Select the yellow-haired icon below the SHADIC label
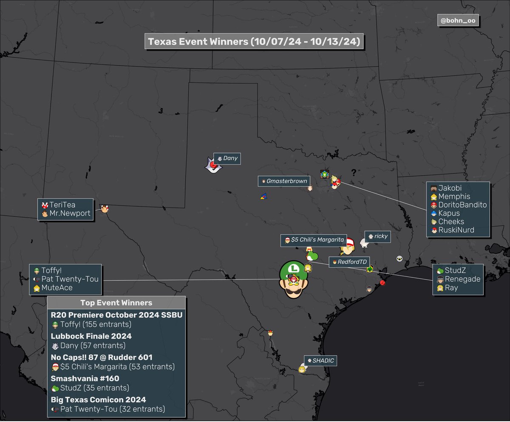 click(302, 369)
